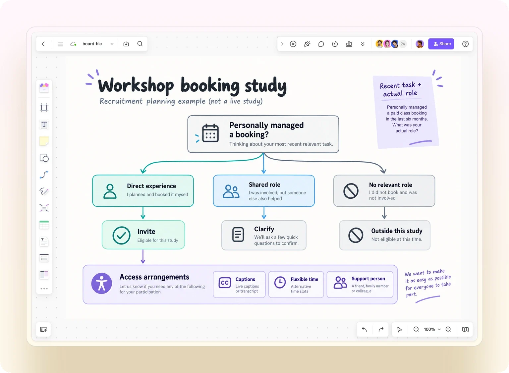509x373 pixels.
Task: Open the hamburger main menu
Action: click(x=60, y=44)
